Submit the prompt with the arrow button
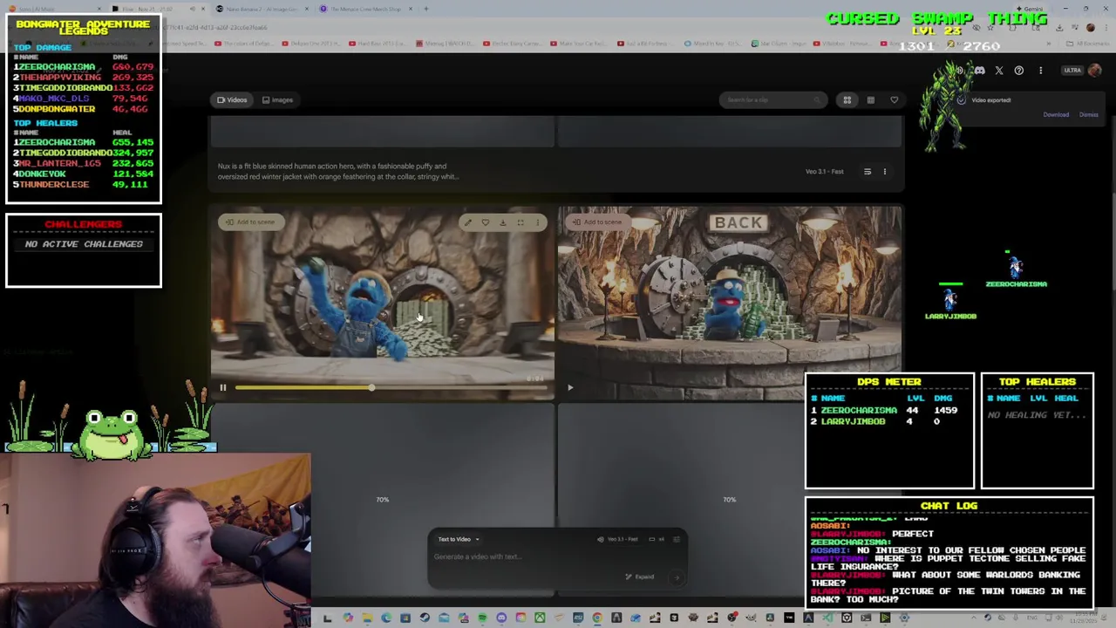Image resolution: width=1116 pixels, height=628 pixels. (x=676, y=577)
